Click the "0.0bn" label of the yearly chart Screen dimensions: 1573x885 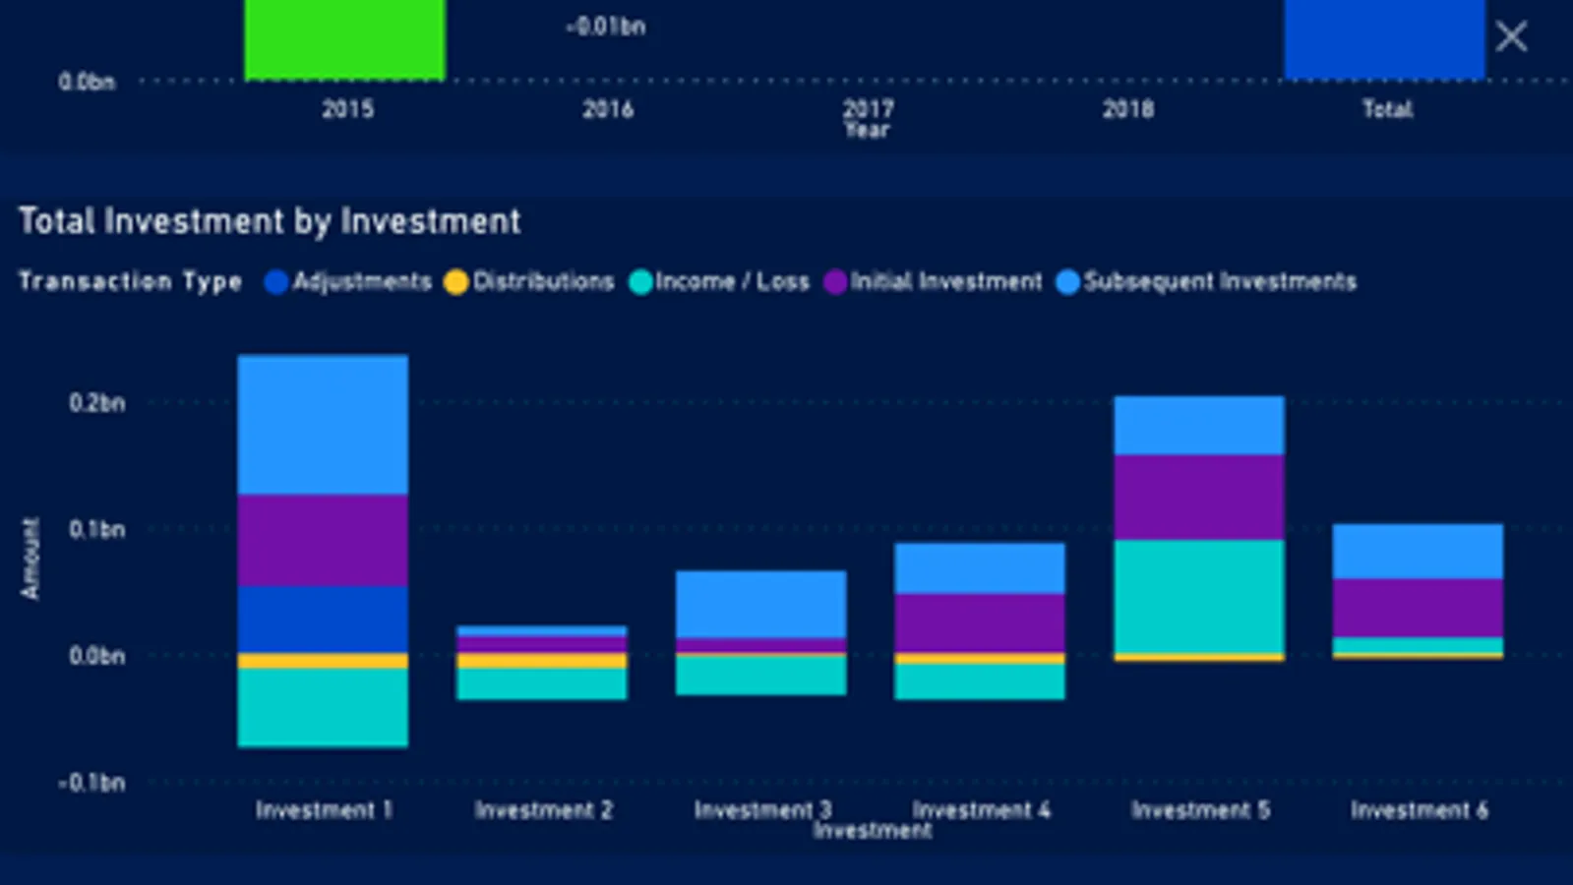click(87, 82)
